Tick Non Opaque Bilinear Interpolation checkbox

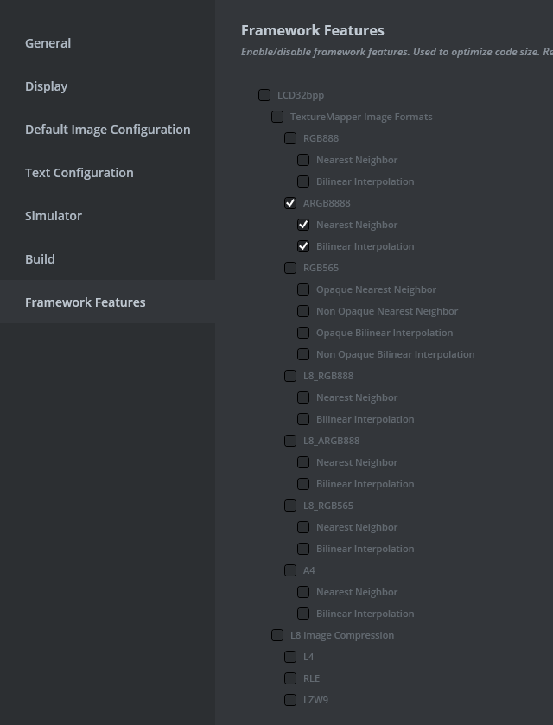point(303,354)
